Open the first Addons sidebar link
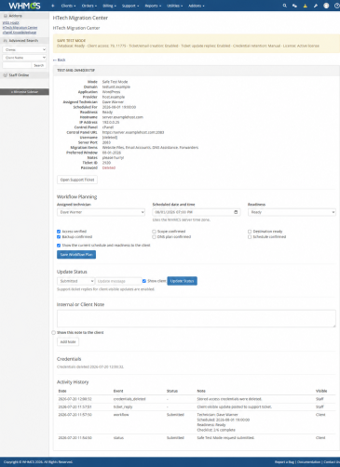 click(11, 22)
